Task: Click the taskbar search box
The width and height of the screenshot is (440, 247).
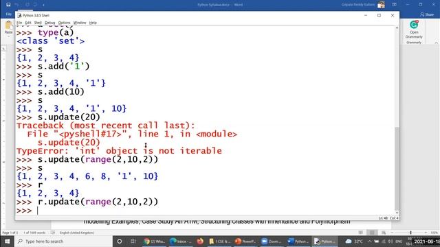Action: (63, 241)
